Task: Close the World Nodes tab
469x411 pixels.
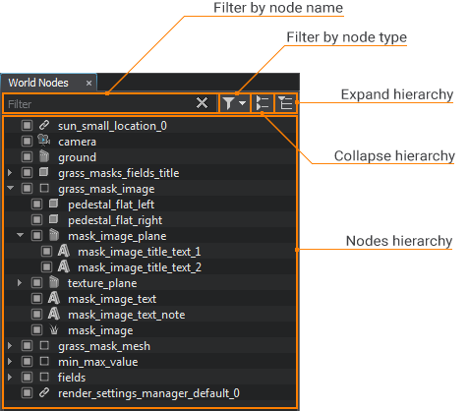Action: point(88,84)
